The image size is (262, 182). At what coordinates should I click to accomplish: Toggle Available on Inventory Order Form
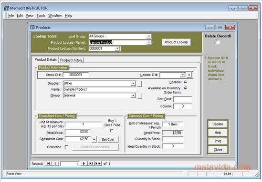coord(186,88)
